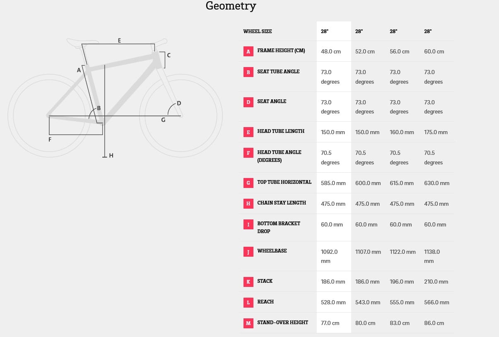Click the red I badge for Bottom Bracket Drop
The height and width of the screenshot is (337, 499).
(248, 224)
